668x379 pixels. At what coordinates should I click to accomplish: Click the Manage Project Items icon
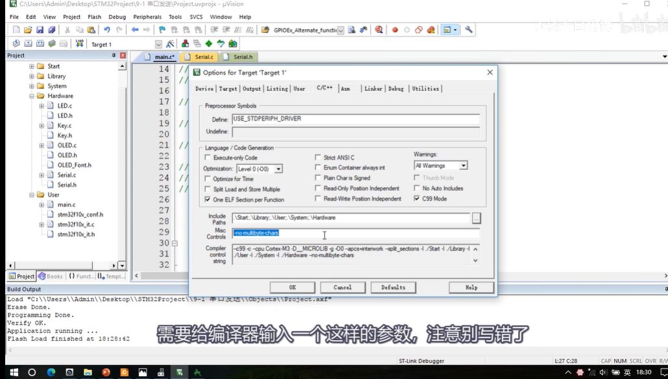(185, 43)
